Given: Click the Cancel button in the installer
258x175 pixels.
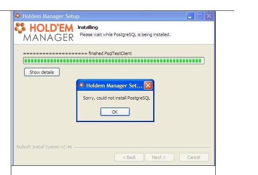Looking at the screenshot, I should 194,157.
